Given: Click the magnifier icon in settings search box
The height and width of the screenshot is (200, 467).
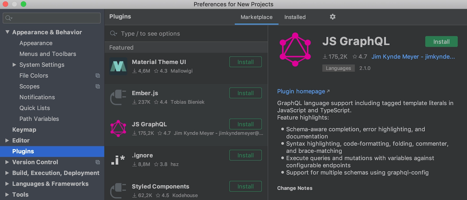Looking at the screenshot, I should click(x=9, y=18).
